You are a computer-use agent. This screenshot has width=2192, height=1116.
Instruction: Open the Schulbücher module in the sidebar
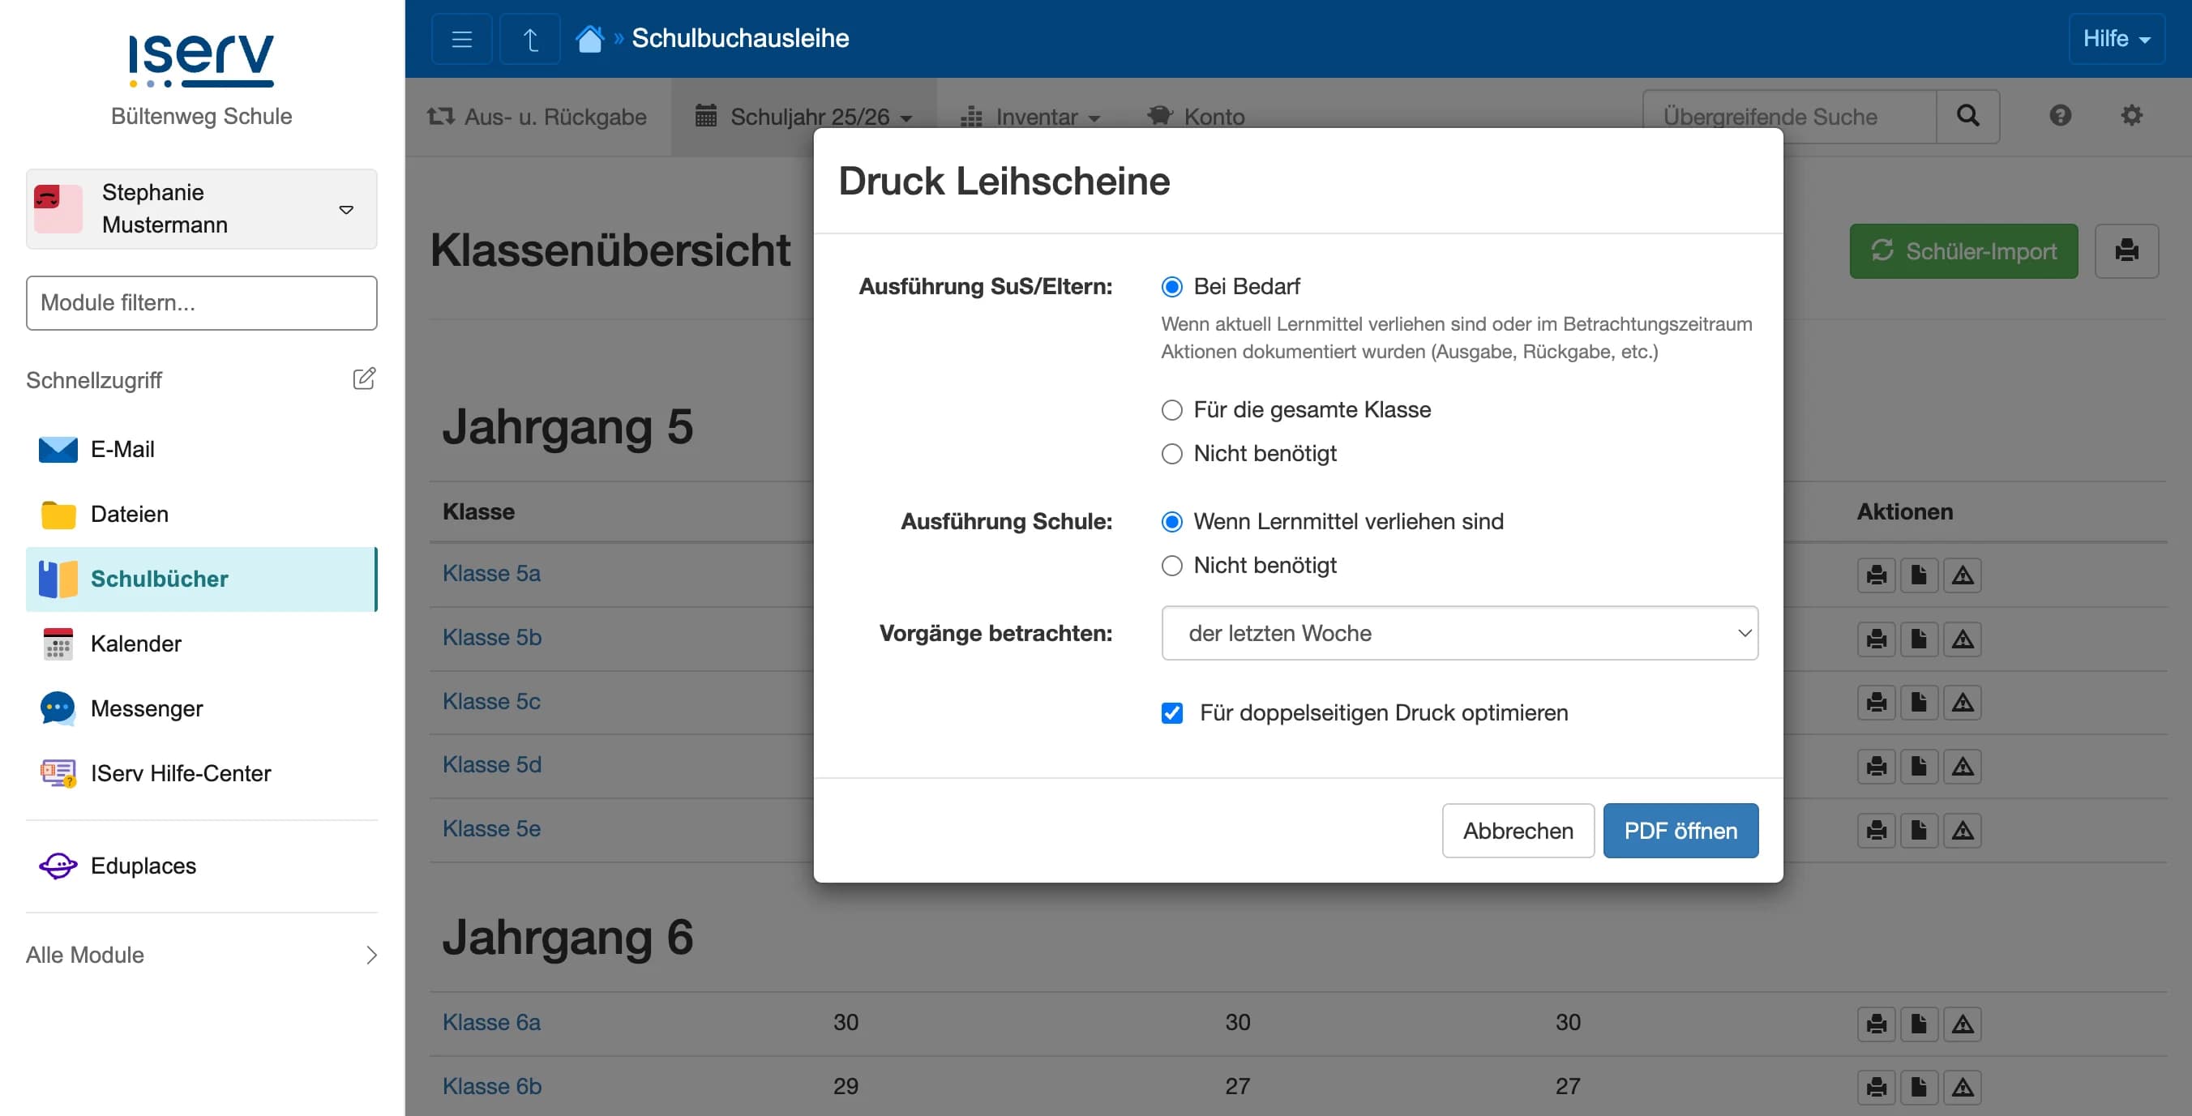(158, 579)
